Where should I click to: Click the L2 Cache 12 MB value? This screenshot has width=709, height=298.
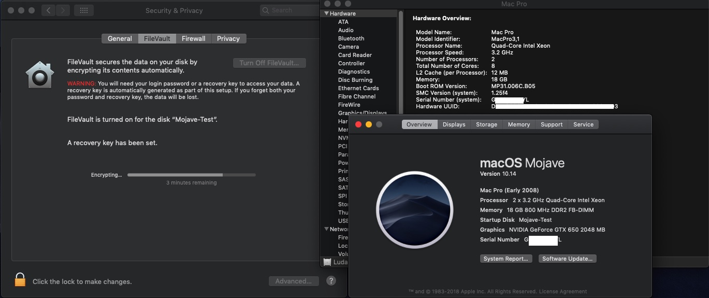(x=499, y=73)
